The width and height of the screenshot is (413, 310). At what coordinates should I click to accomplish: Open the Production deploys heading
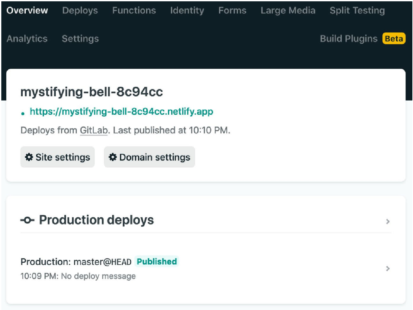[x=96, y=220]
